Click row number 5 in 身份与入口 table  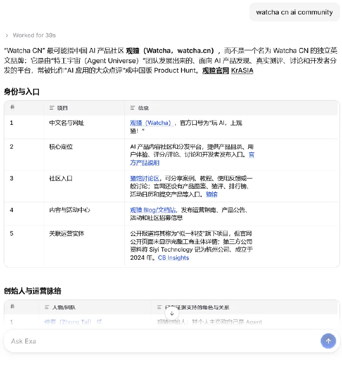(x=11, y=234)
